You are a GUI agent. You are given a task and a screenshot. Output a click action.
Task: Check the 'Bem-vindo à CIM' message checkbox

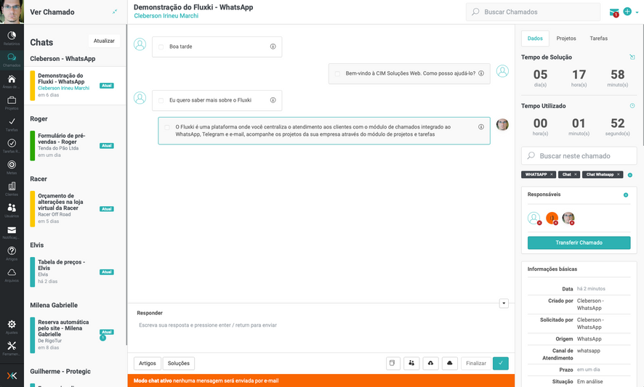point(337,74)
